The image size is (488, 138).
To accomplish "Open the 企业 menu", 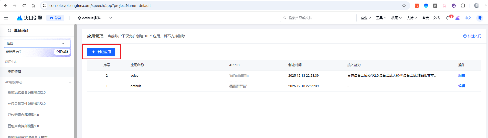I will pyautogui.click(x=366, y=18).
